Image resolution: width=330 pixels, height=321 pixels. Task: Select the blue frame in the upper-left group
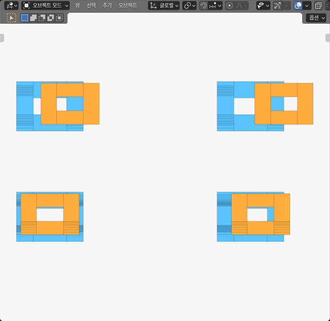coord(25,106)
